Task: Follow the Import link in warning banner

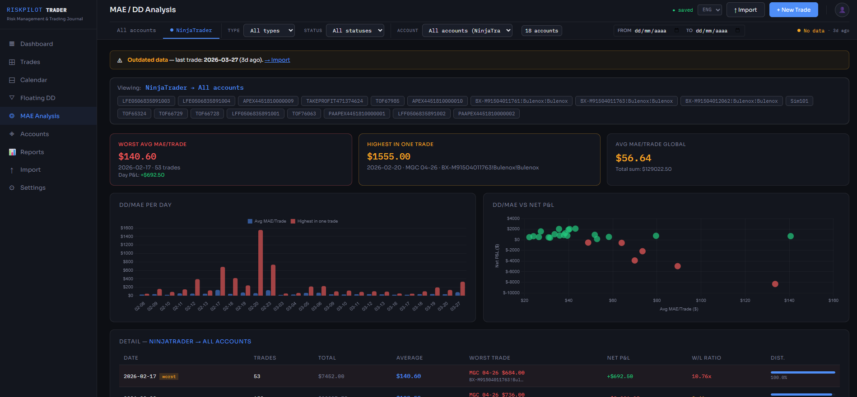Action: point(277,60)
